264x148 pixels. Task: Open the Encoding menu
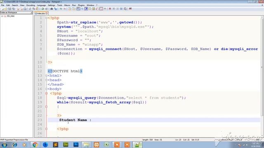coord(31,5)
